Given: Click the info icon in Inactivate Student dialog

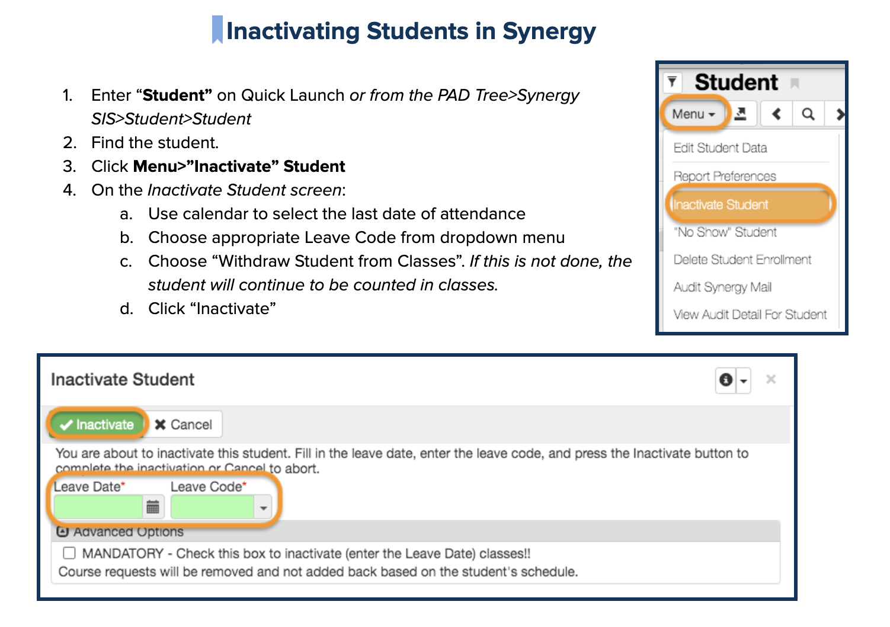Looking at the screenshot, I should [x=726, y=380].
